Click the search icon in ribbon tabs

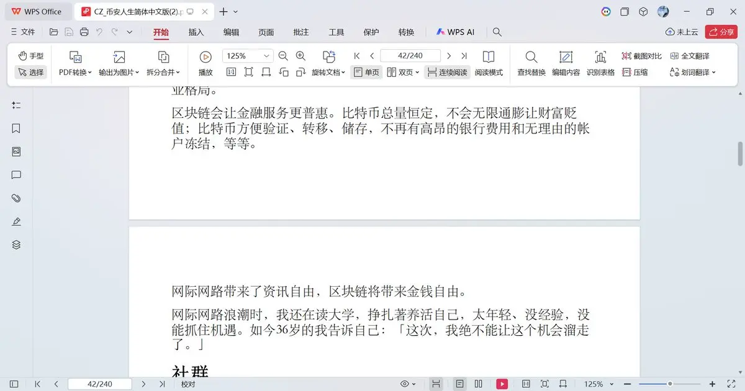click(x=497, y=32)
